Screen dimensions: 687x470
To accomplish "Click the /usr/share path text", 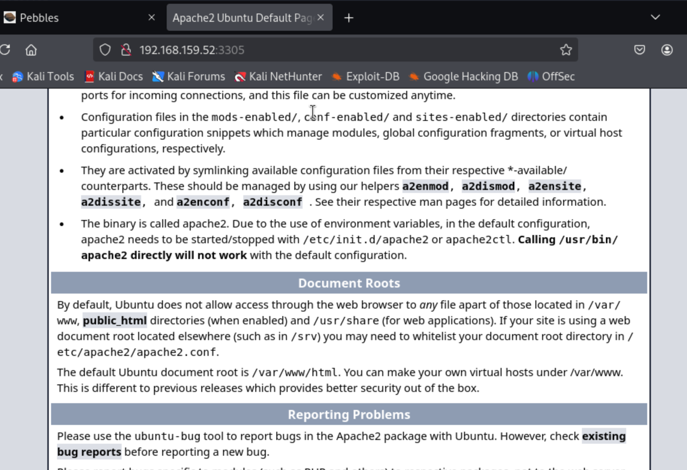I will (x=346, y=321).
